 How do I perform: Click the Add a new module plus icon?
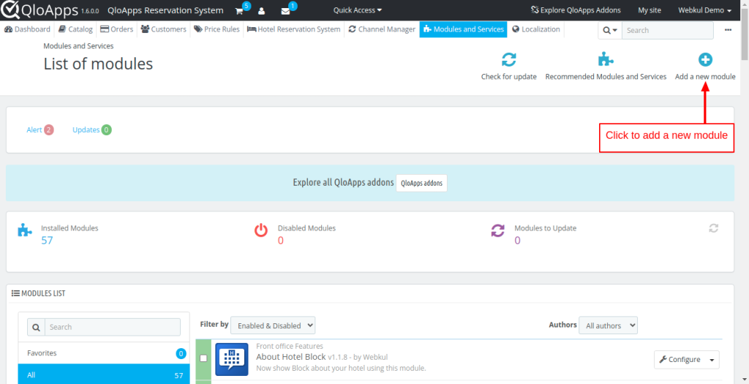tap(705, 60)
